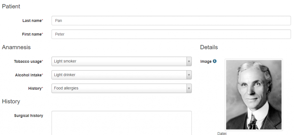Click inside the Surgical history text area
The width and height of the screenshot is (294, 135).
(122, 123)
